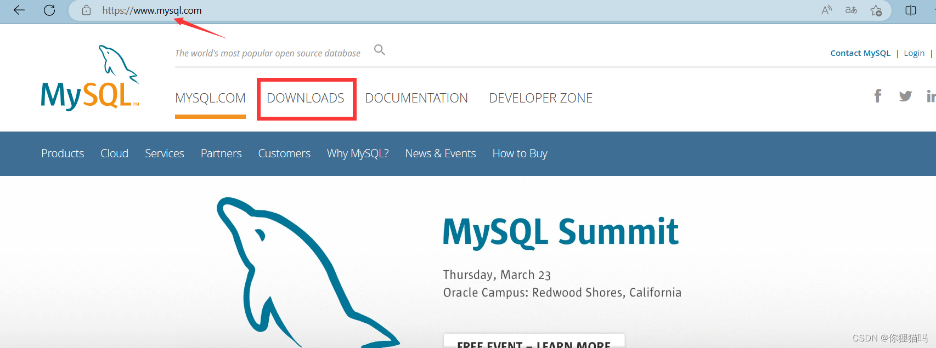Click the browser back arrow
936x348 pixels.
click(x=19, y=10)
